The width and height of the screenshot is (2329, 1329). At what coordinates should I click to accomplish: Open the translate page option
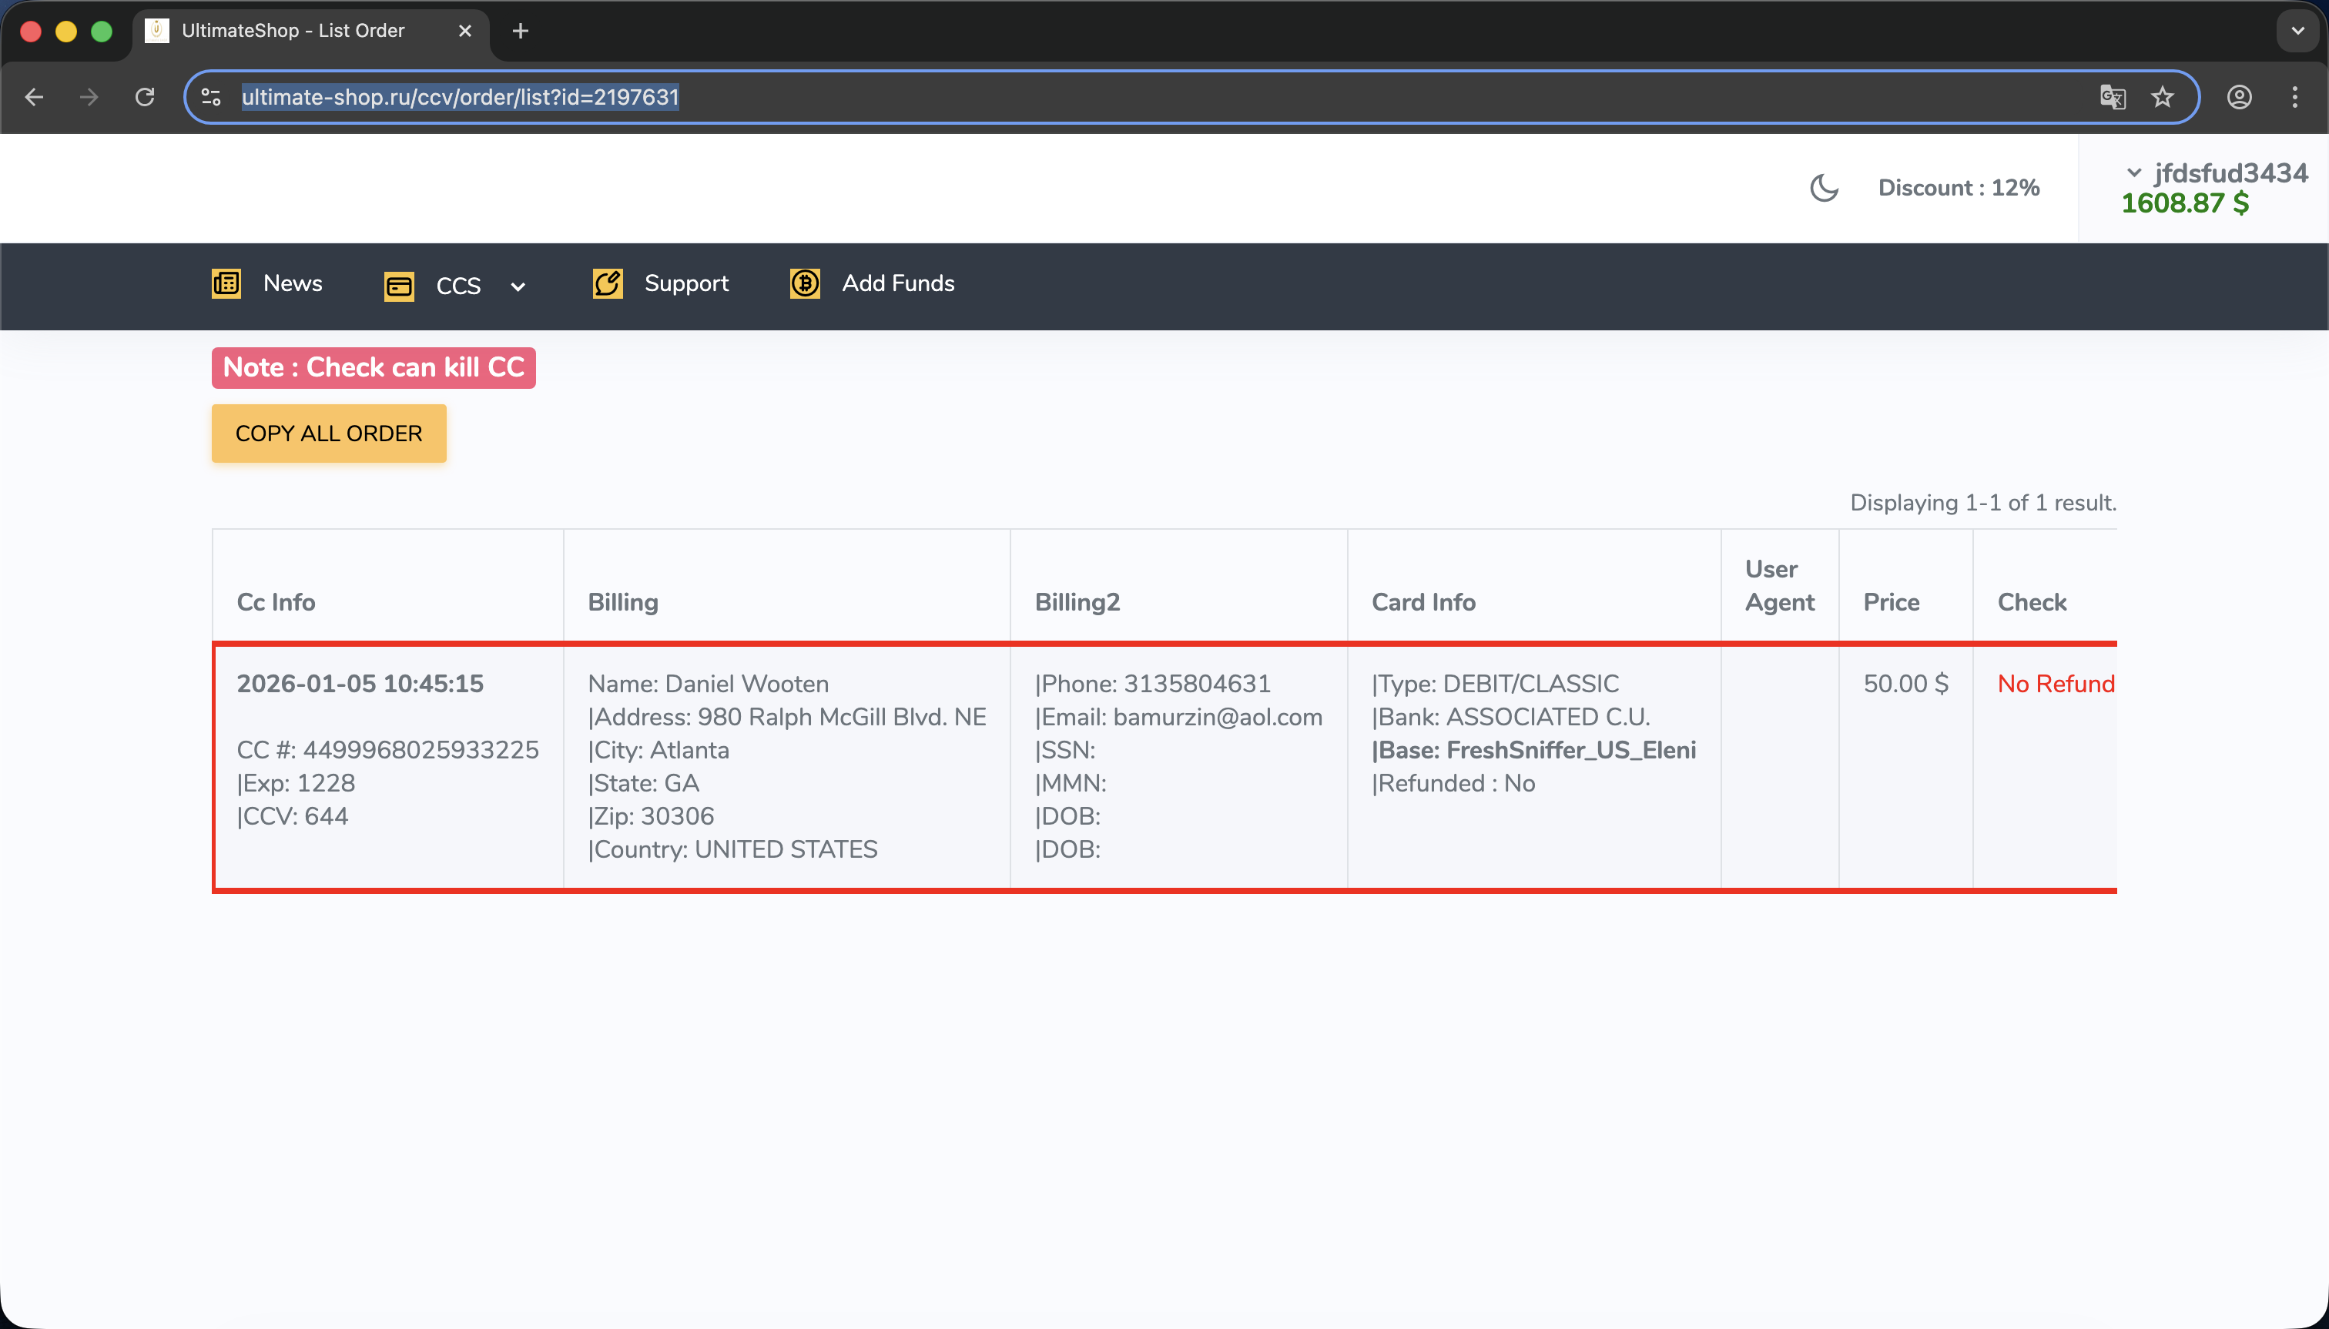pyautogui.click(x=2113, y=97)
